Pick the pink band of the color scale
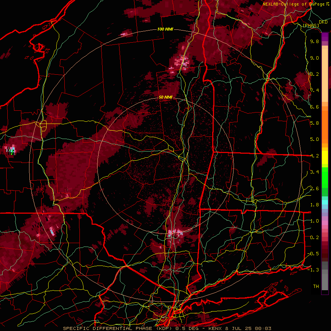 (325, 223)
